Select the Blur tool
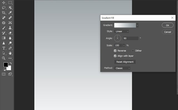This screenshot has height=110, width=178. tap(10, 38)
